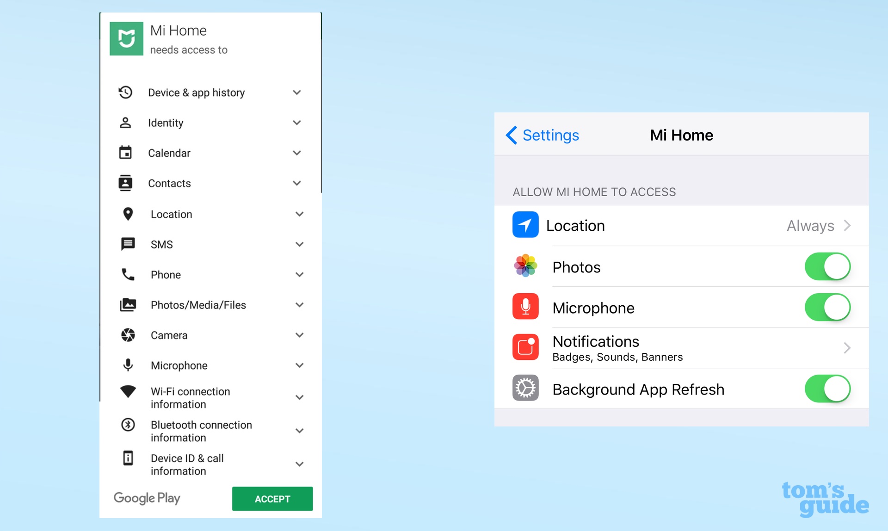Click the 'Always' location value

[x=810, y=226]
